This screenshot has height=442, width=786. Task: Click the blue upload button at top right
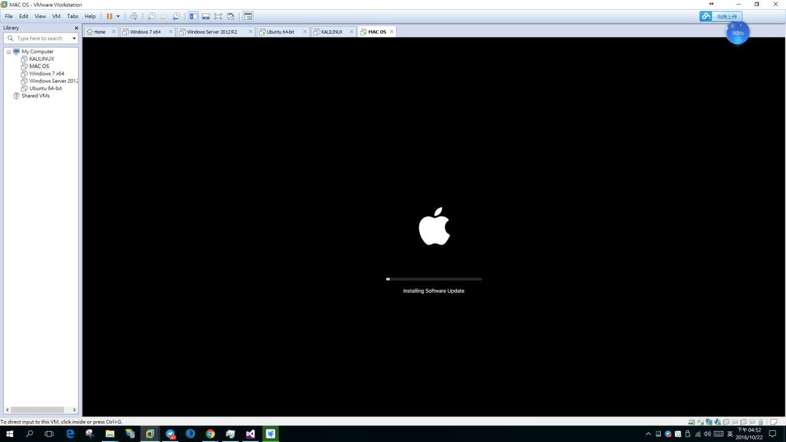[x=721, y=17]
